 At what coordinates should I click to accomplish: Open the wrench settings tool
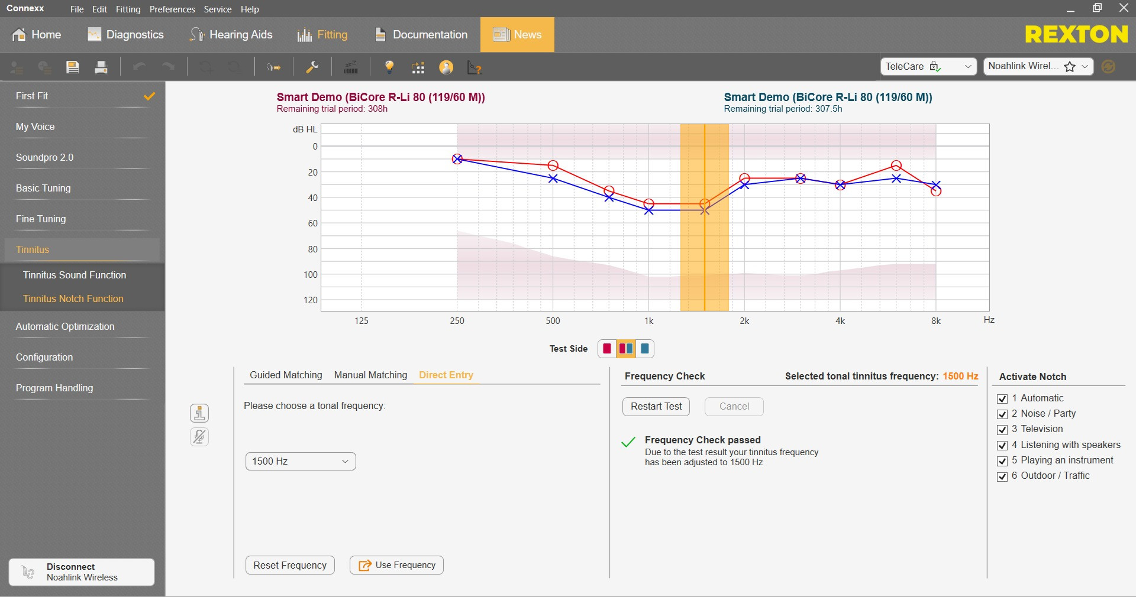(x=312, y=67)
